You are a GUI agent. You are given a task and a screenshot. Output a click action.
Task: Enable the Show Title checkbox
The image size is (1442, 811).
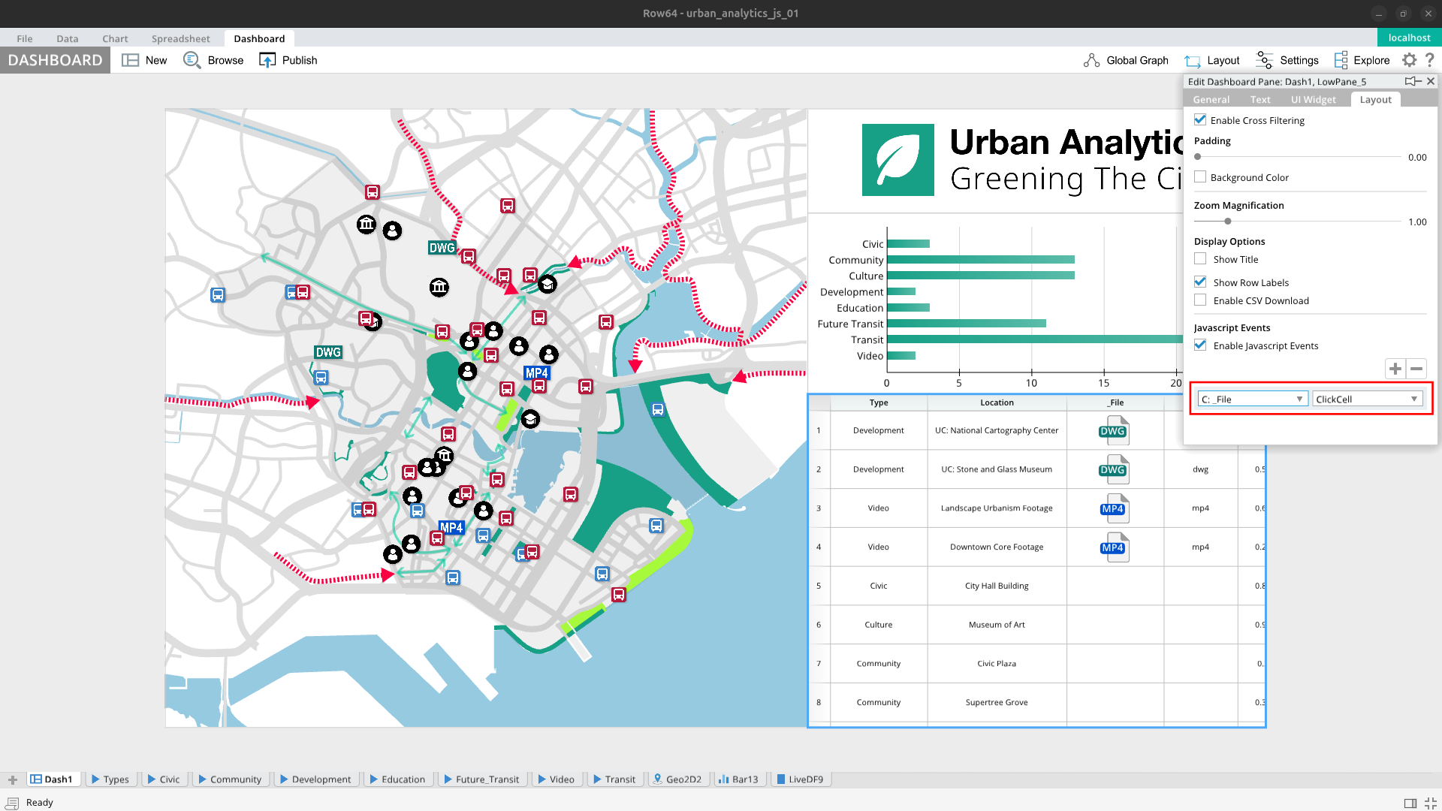coord(1200,259)
